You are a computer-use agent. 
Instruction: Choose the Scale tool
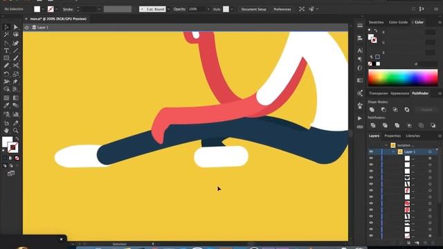pyautogui.click(x=16, y=74)
